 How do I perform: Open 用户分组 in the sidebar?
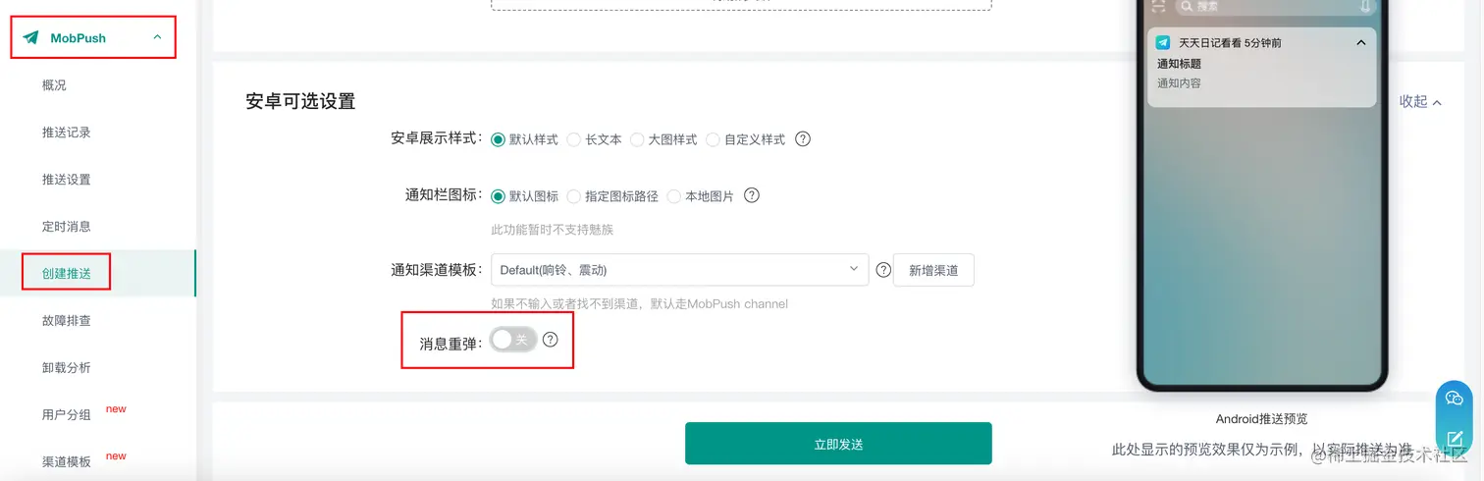click(66, 415)
